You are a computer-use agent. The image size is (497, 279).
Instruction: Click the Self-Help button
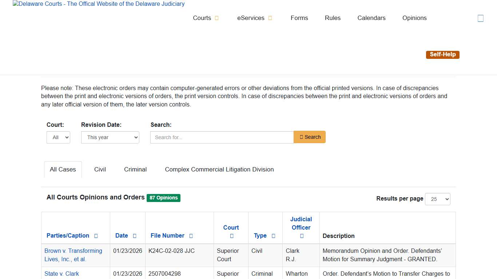point(442,54)
